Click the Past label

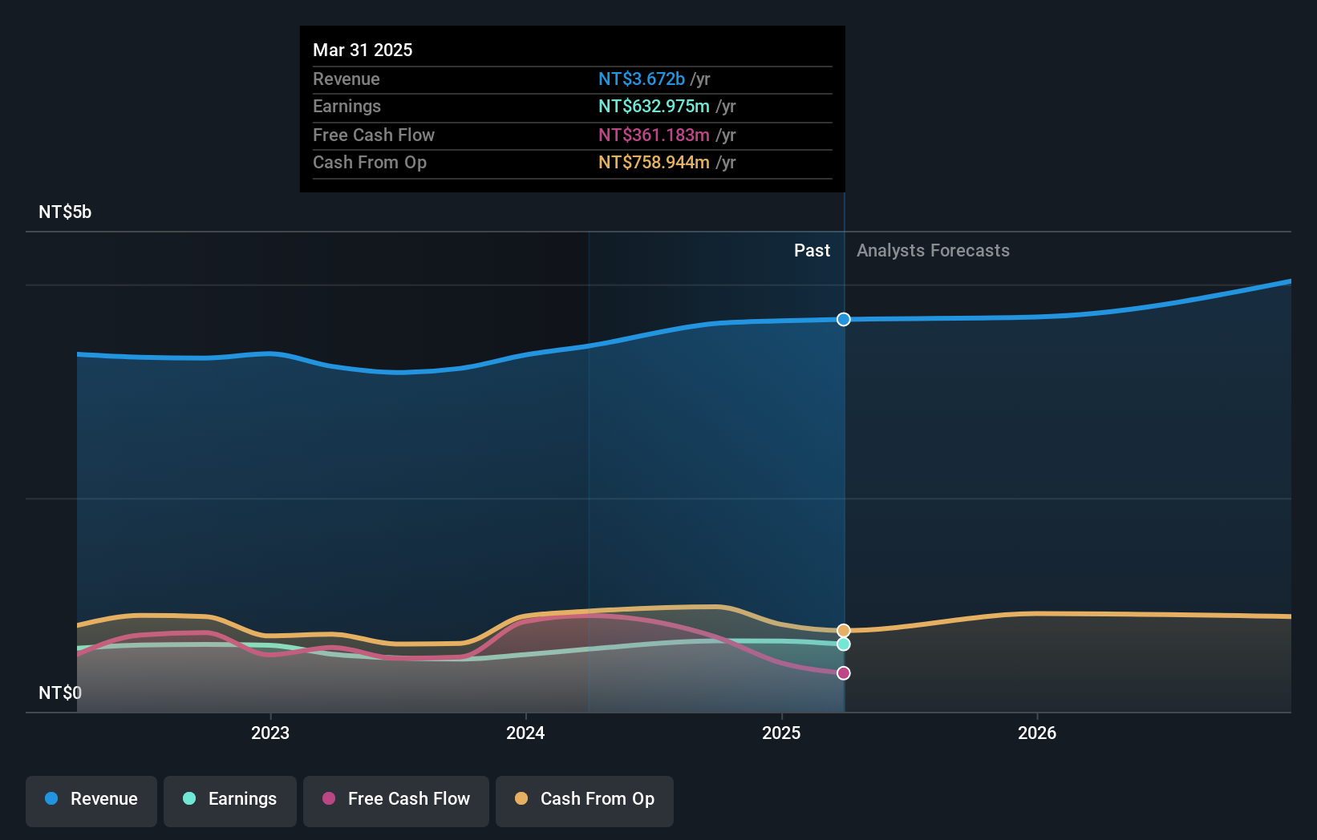812,251
